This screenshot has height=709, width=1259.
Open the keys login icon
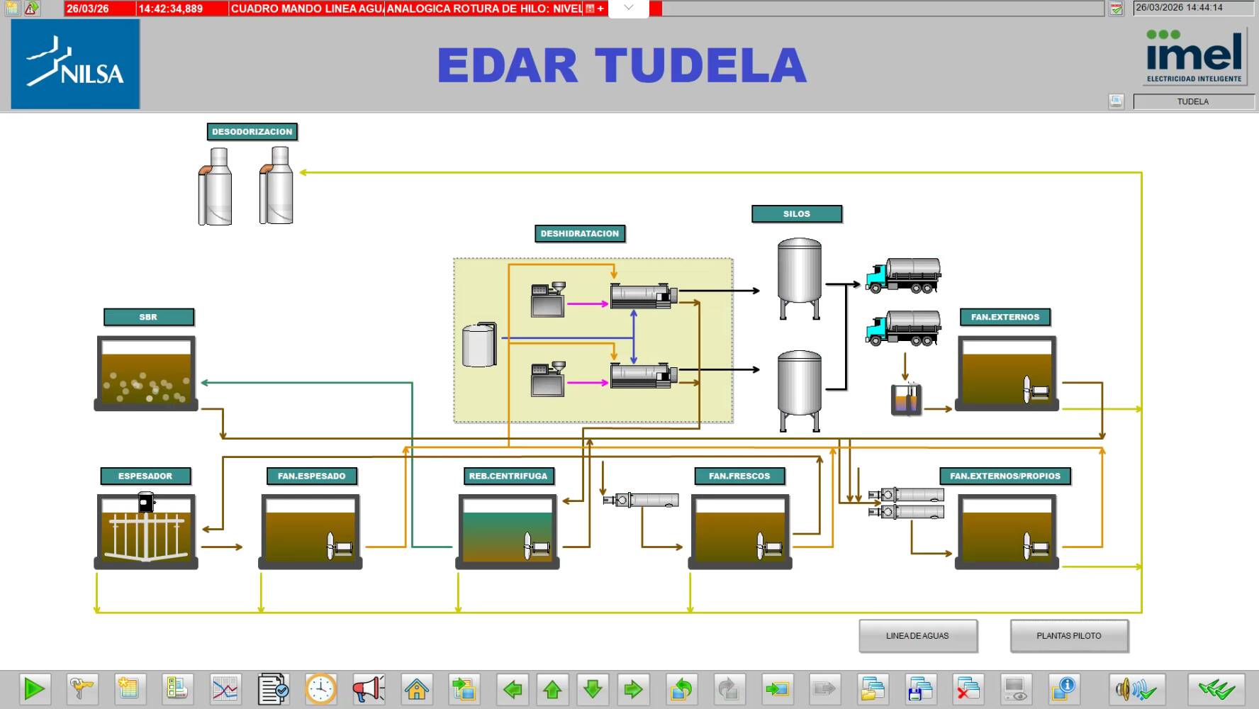81,688
